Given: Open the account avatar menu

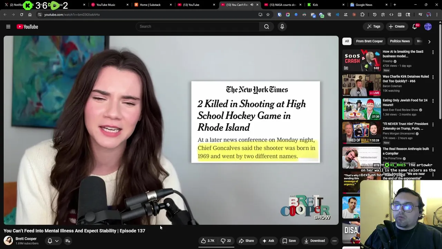Looking at the screenshot, I should (x=428, y=27).
